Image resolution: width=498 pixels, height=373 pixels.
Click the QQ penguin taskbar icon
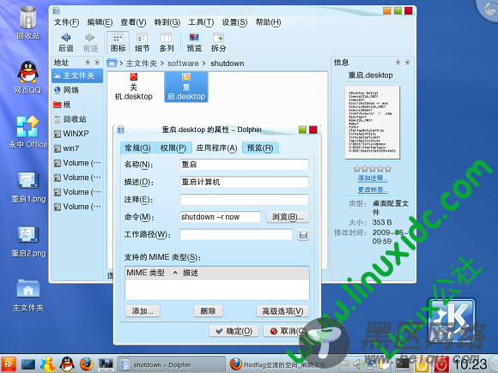click(67, 364)
